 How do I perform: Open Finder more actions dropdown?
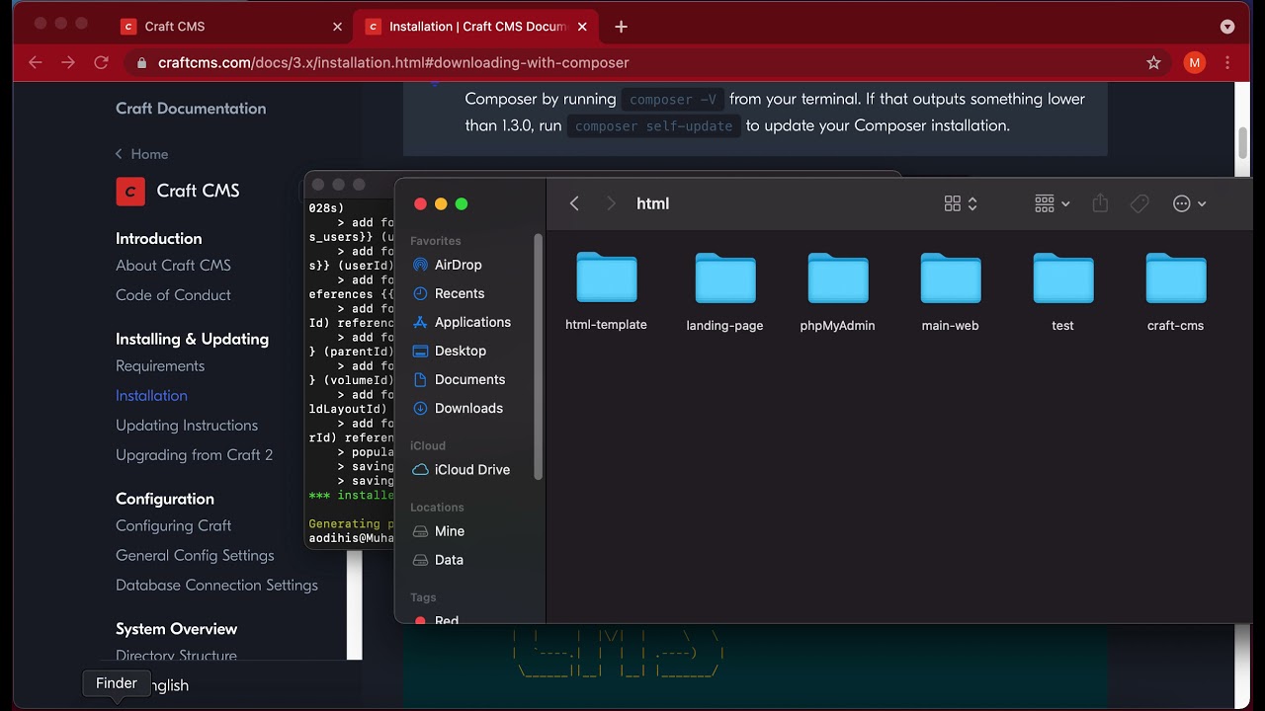(x=1189, y=203)
